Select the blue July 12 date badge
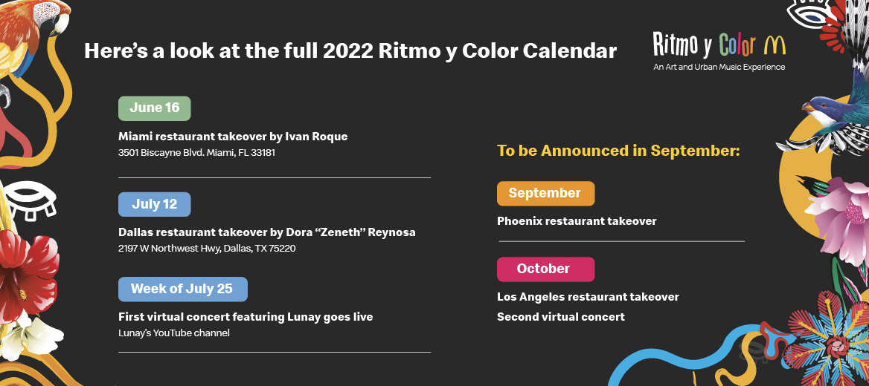The height and width of the screenshot is (386, 869). pyautogui.click(x=155, y=204)
